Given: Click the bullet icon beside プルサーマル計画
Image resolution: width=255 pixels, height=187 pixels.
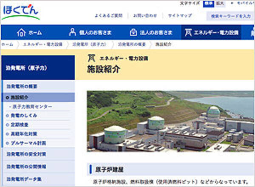Looking at the screenshot, I should click(7, 143).
